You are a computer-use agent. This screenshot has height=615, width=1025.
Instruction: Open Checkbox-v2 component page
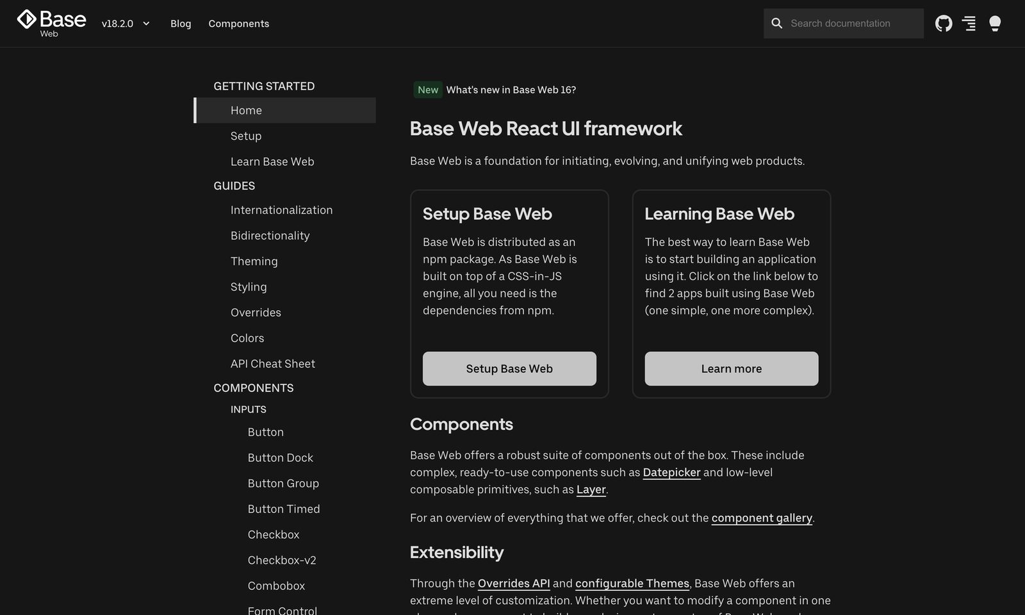click(x=282, y=561)
